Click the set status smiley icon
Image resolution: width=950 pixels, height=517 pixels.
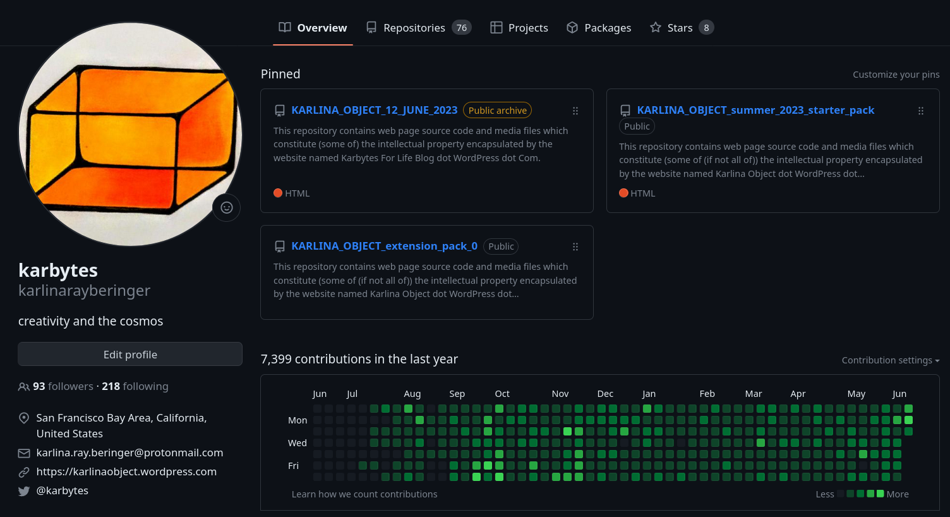click(227, 207)
